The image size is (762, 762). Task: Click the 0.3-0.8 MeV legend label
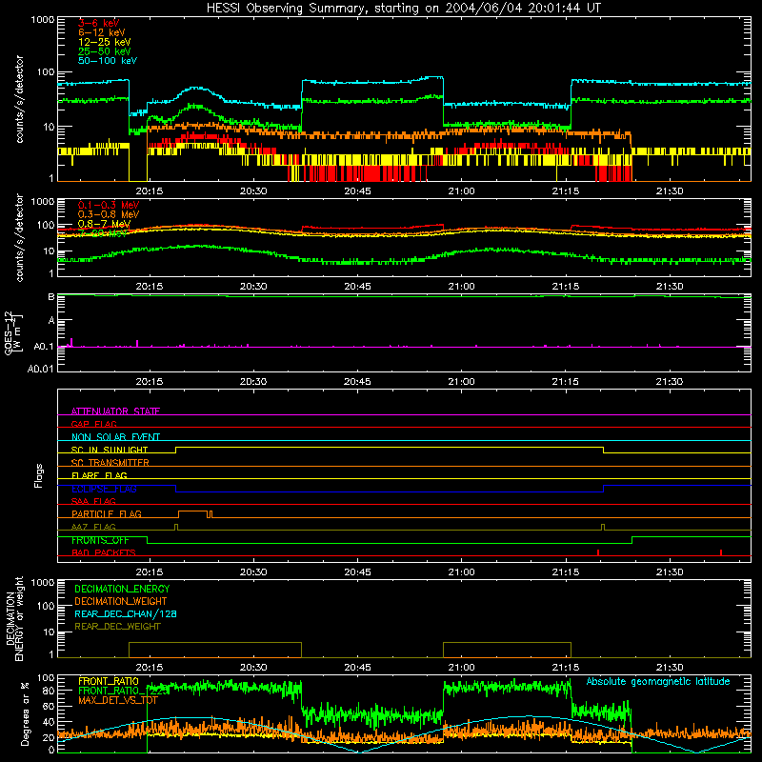pyautogui.click(x=109, y=214)
